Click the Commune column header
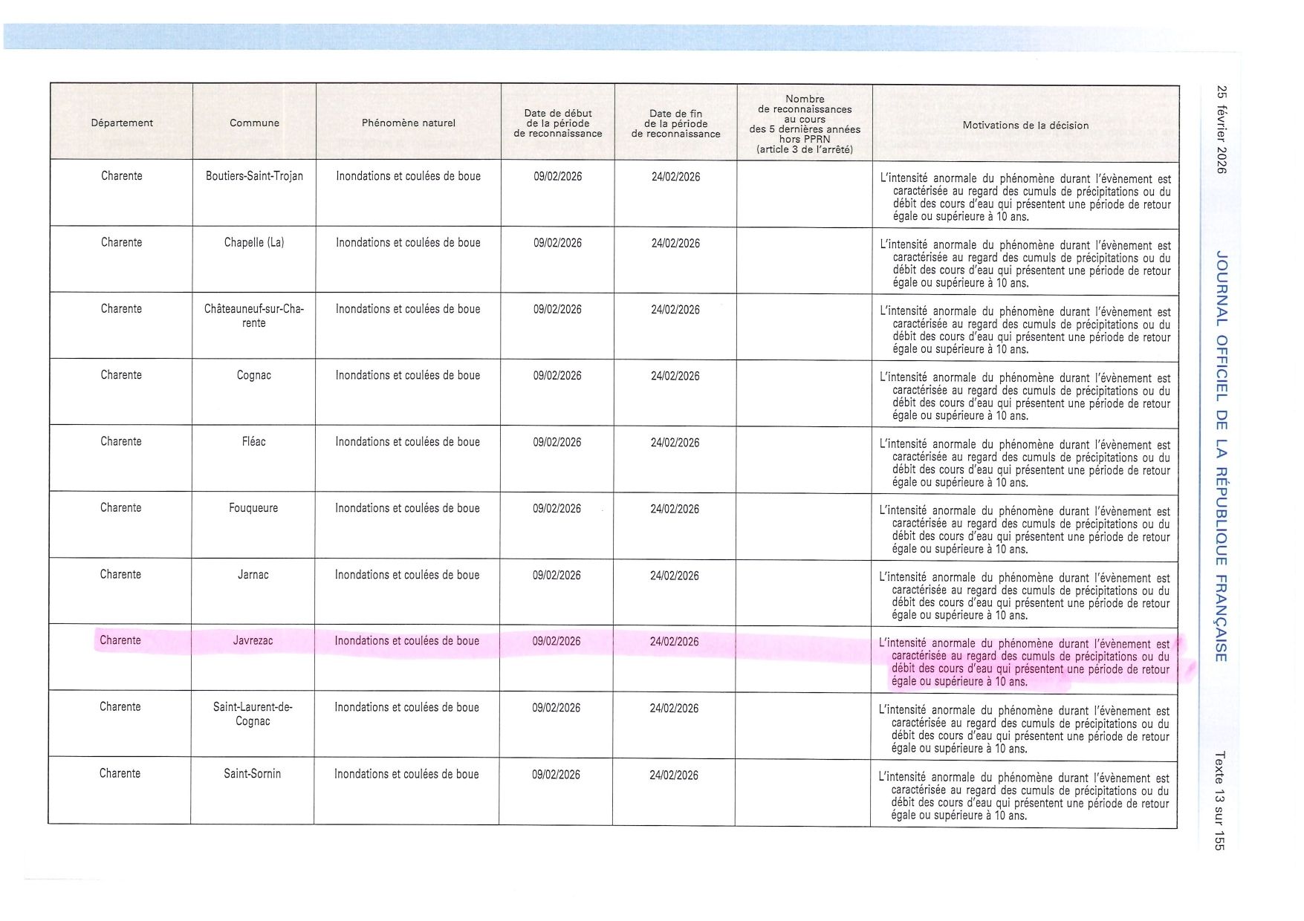 254,123
